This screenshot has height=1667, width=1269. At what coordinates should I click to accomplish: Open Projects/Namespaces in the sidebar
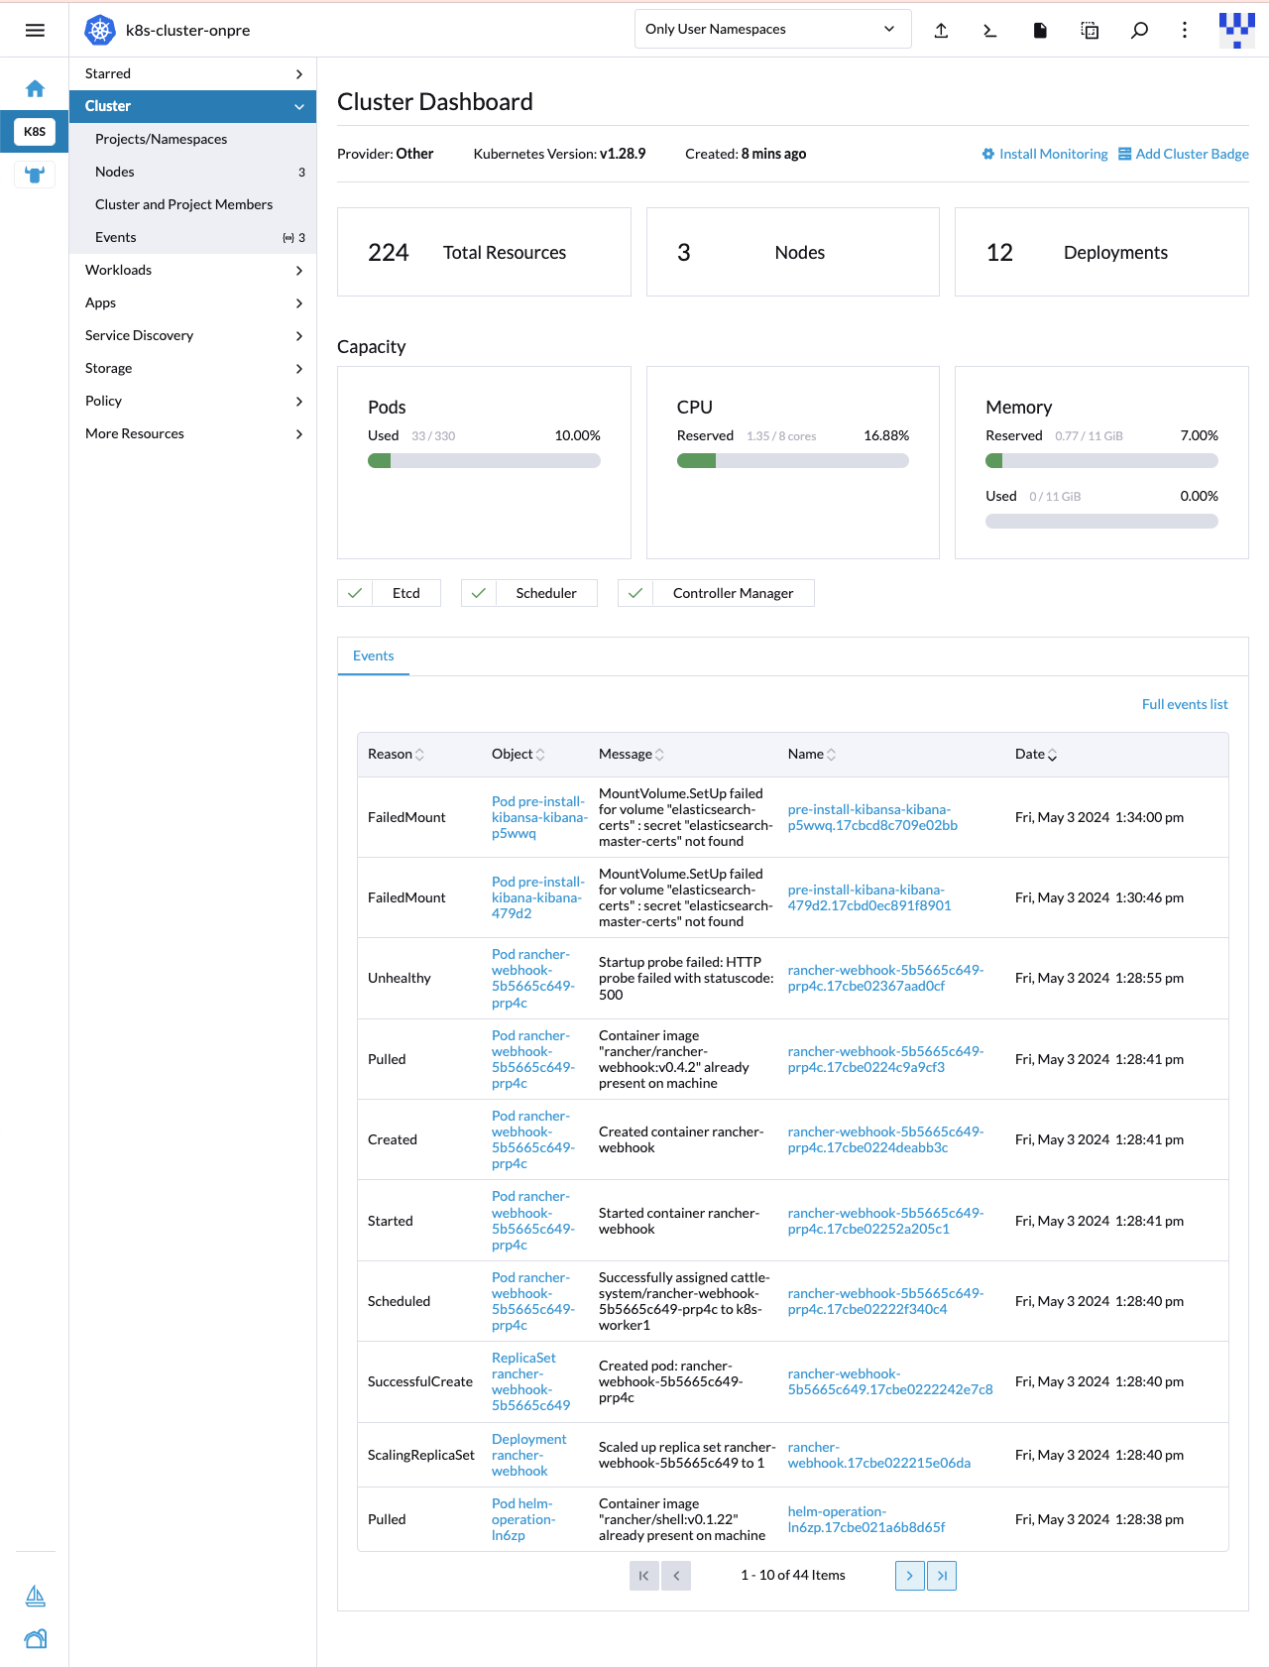[x=192, y=139]
